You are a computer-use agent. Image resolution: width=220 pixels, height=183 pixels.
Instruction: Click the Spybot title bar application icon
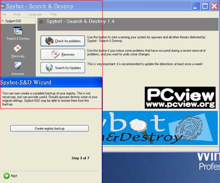point(3,6)
